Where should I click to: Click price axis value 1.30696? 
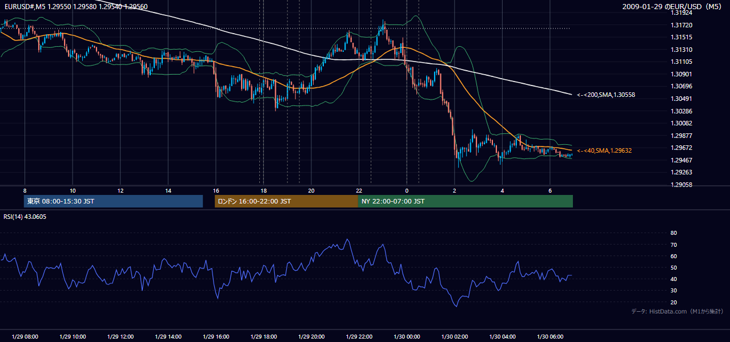pos(682,86)
